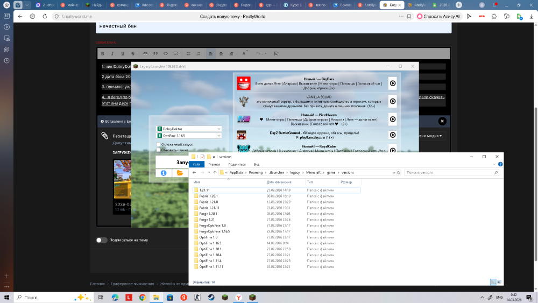Select the ForgeOptiFine 1.16.5 folder
Viewport: 538px width, 303px height.
215,231
